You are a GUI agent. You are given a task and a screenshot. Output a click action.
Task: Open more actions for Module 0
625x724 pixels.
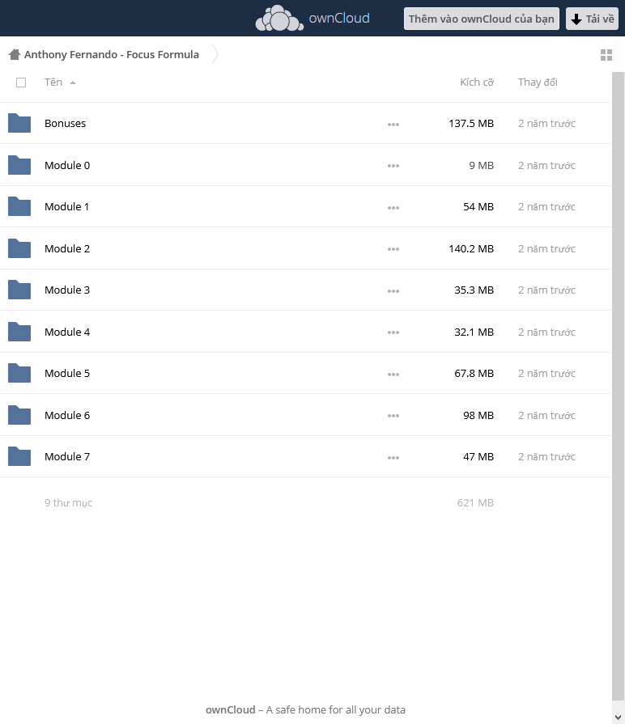393,166
